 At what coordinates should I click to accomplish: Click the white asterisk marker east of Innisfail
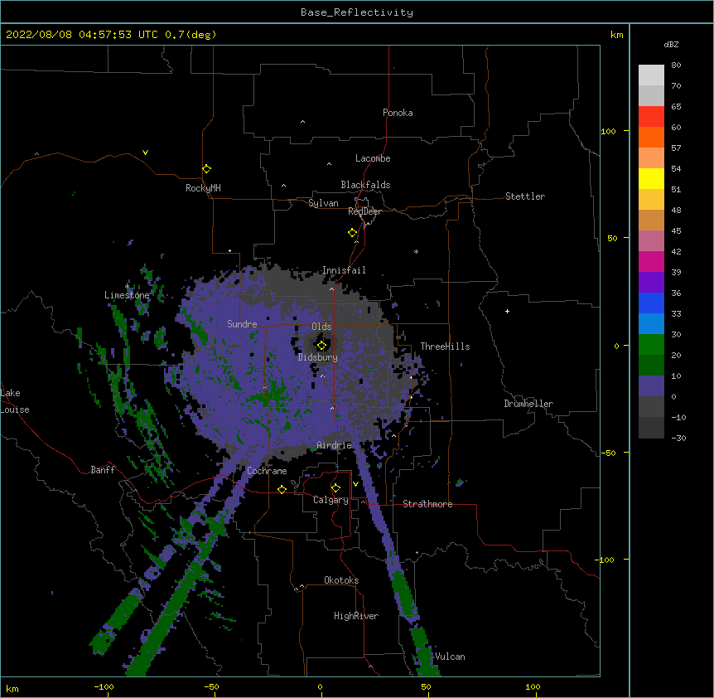point(416,251)
